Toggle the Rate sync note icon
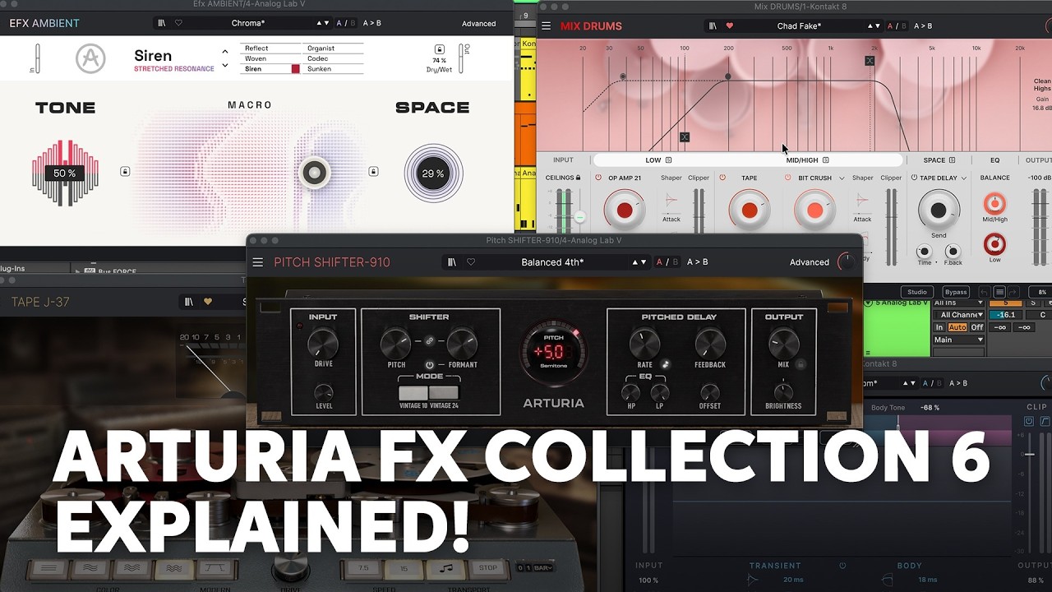The image size is (1052, 592). click(x=666, y=364)
